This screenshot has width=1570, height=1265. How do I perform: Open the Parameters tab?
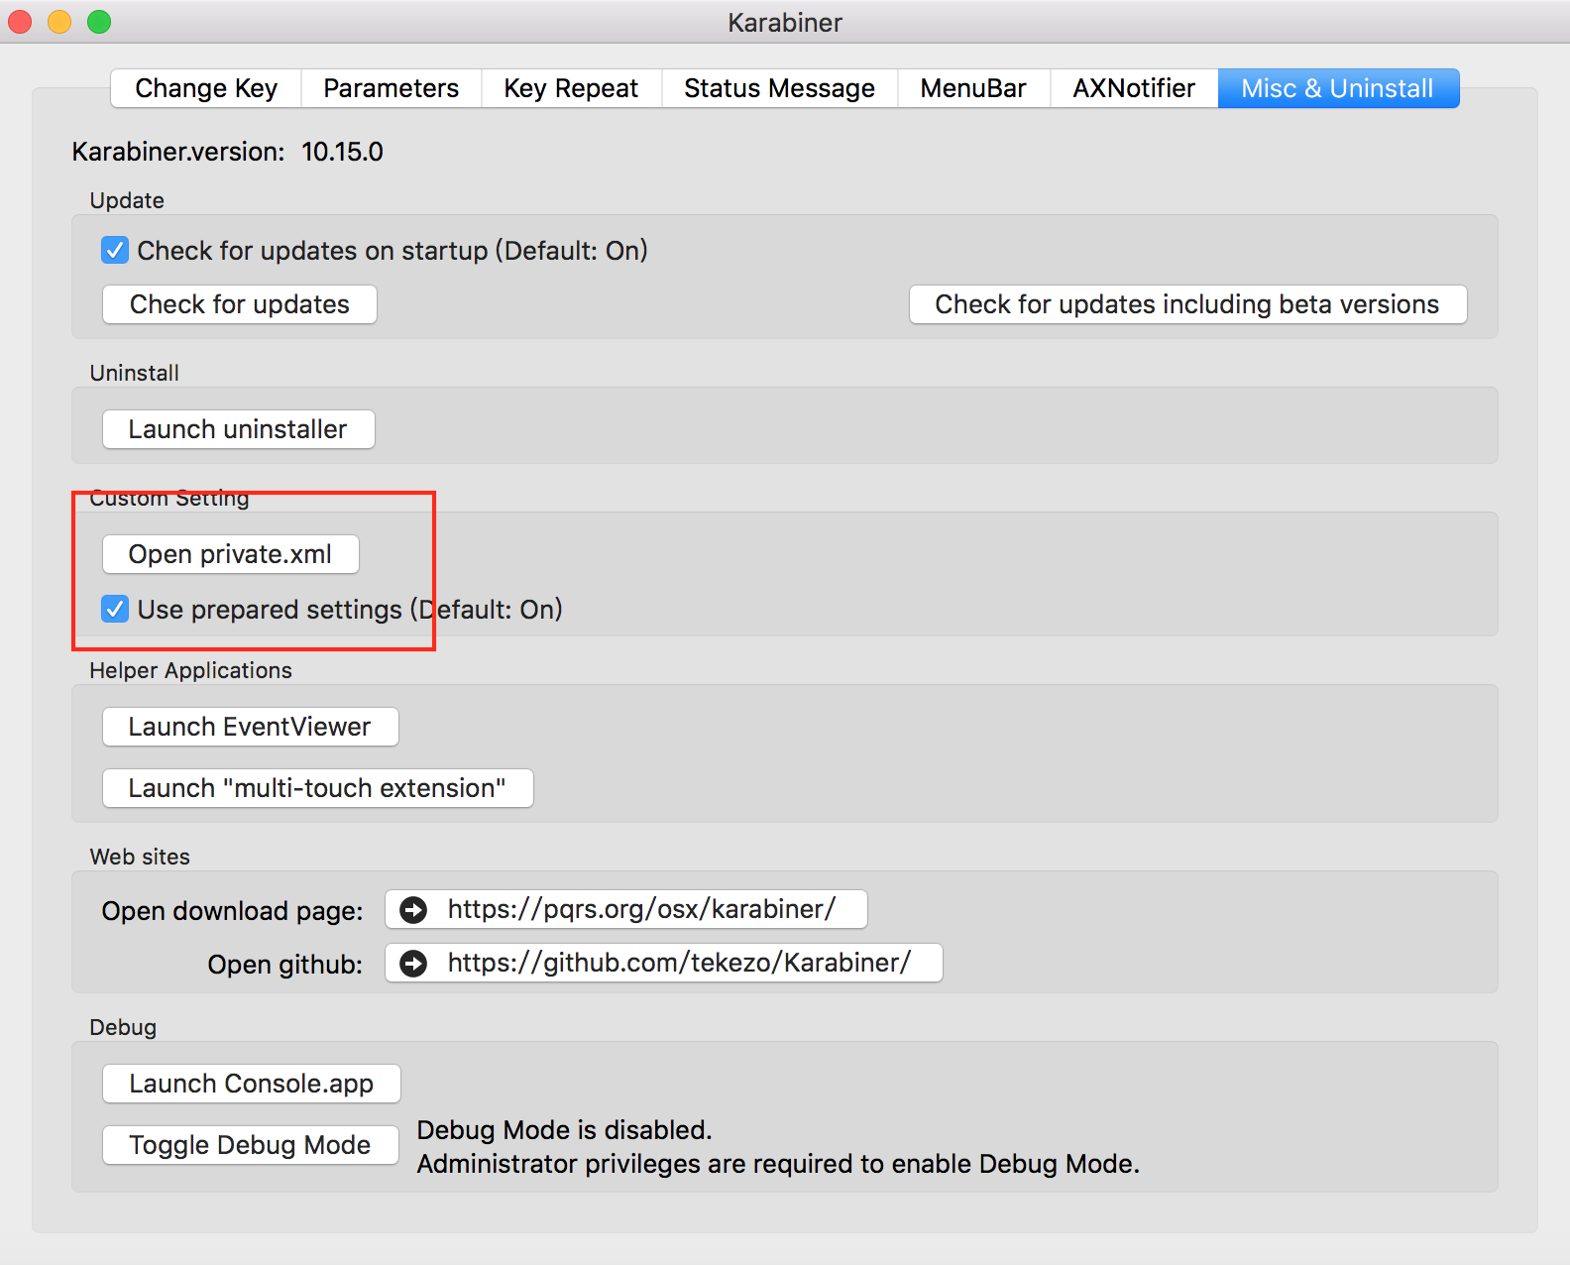click(x=392, y=88)
